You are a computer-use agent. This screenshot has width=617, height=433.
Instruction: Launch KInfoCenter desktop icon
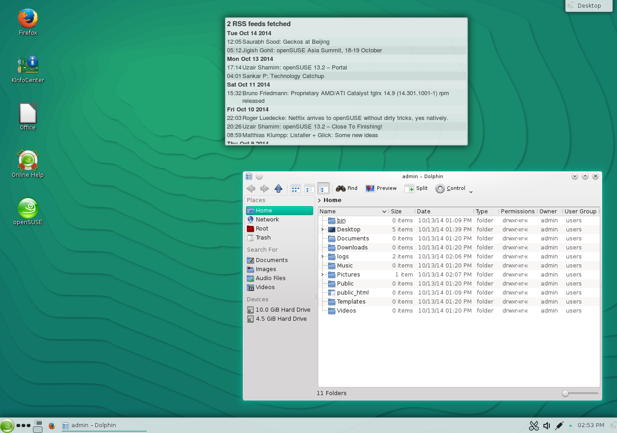(x=28, y=69)
